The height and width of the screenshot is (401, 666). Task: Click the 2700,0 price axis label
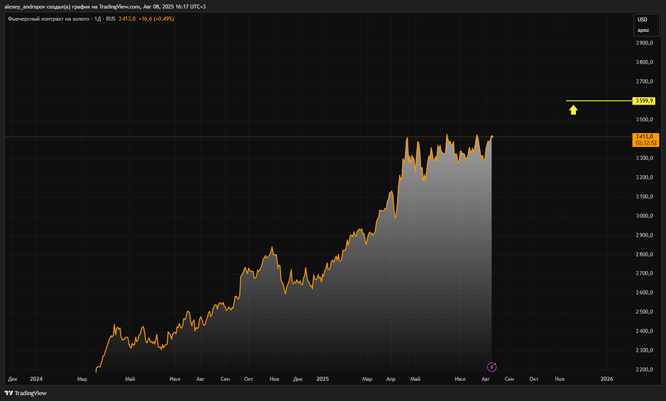tap(644, 273)
